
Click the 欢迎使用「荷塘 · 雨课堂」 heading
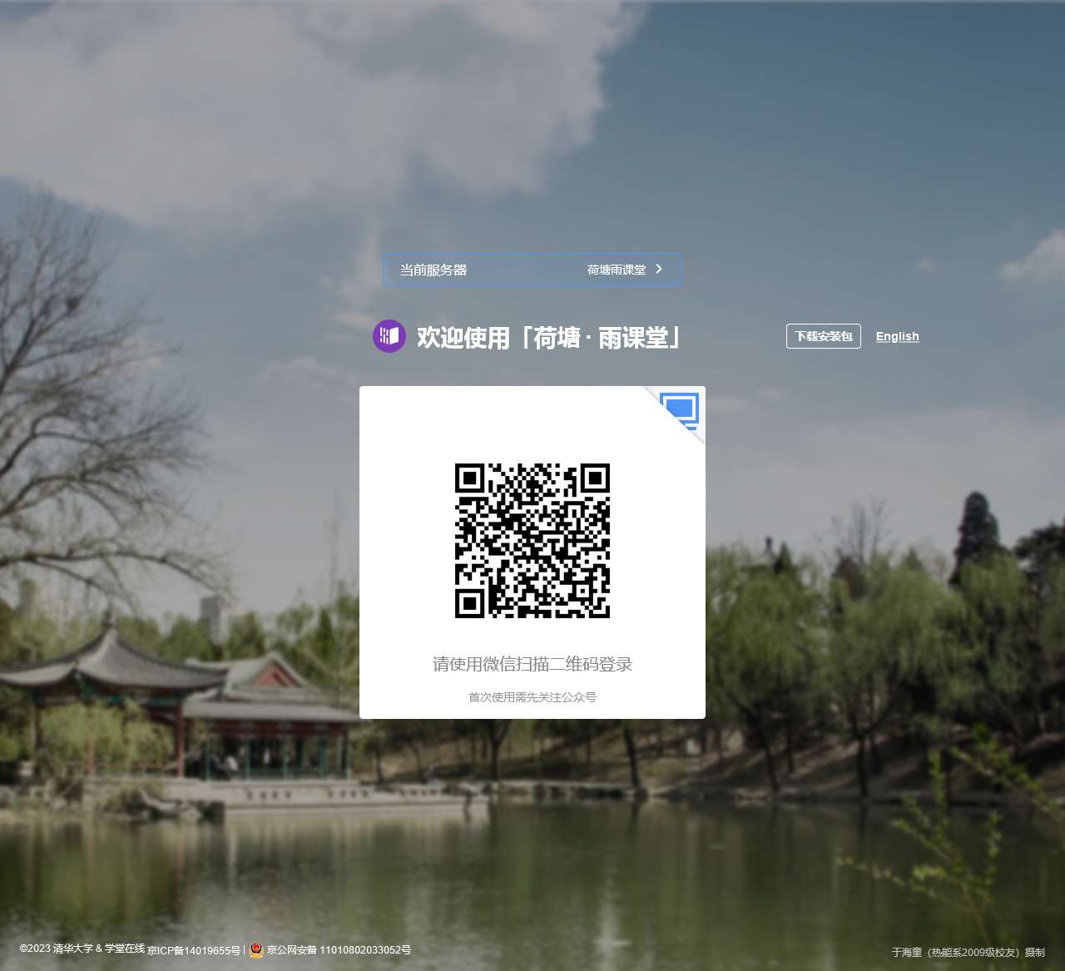coord(549,337)
